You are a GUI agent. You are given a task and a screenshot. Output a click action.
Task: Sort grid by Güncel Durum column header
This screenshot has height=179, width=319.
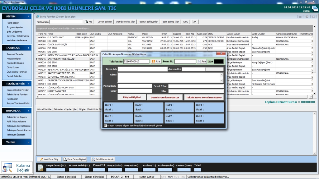coord(239,34)
